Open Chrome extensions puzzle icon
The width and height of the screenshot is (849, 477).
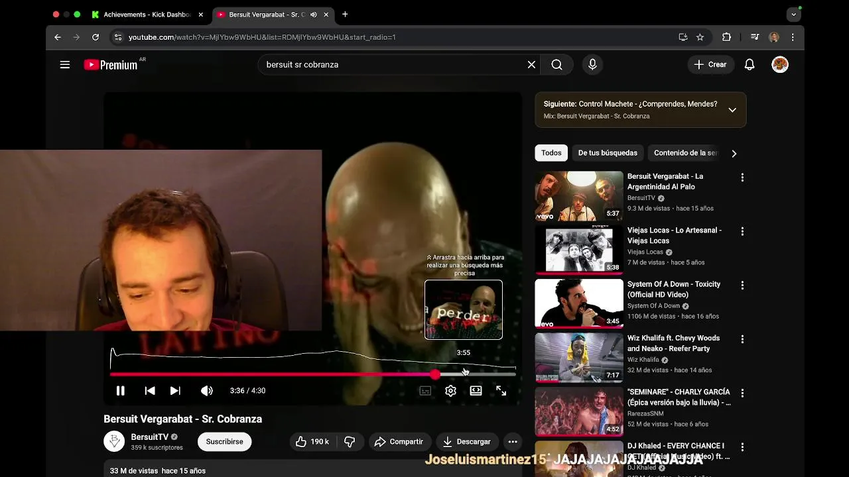(726, 37)
